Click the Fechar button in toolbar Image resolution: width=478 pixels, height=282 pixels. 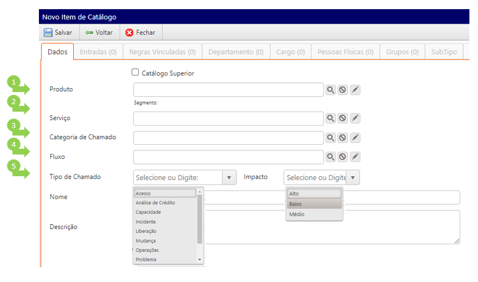tap(140, 33)
